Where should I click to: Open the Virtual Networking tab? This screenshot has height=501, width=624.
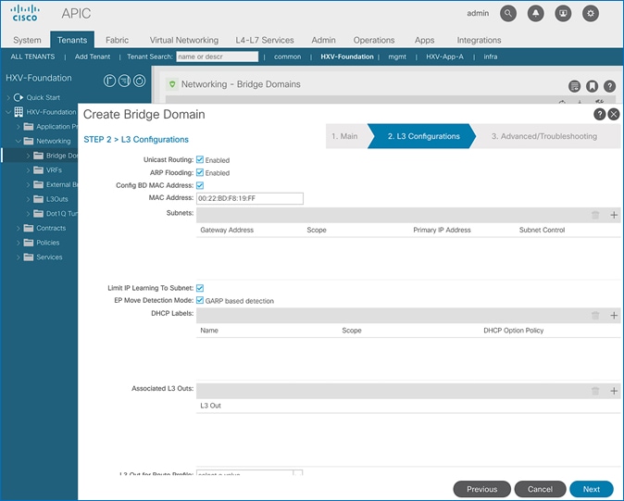[184, 40]
